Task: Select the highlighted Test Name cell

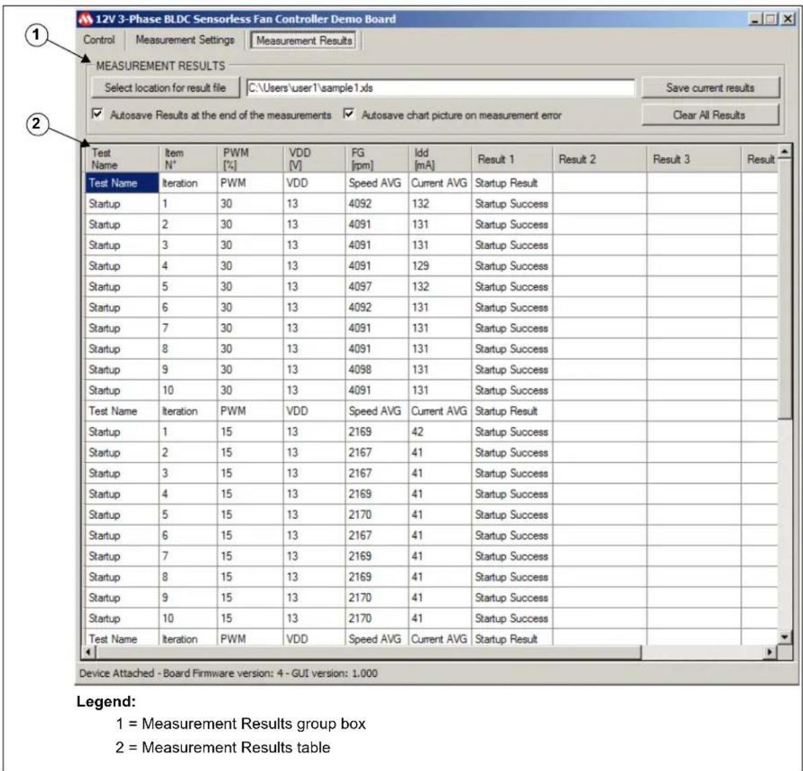Action: tap(121, 183)
